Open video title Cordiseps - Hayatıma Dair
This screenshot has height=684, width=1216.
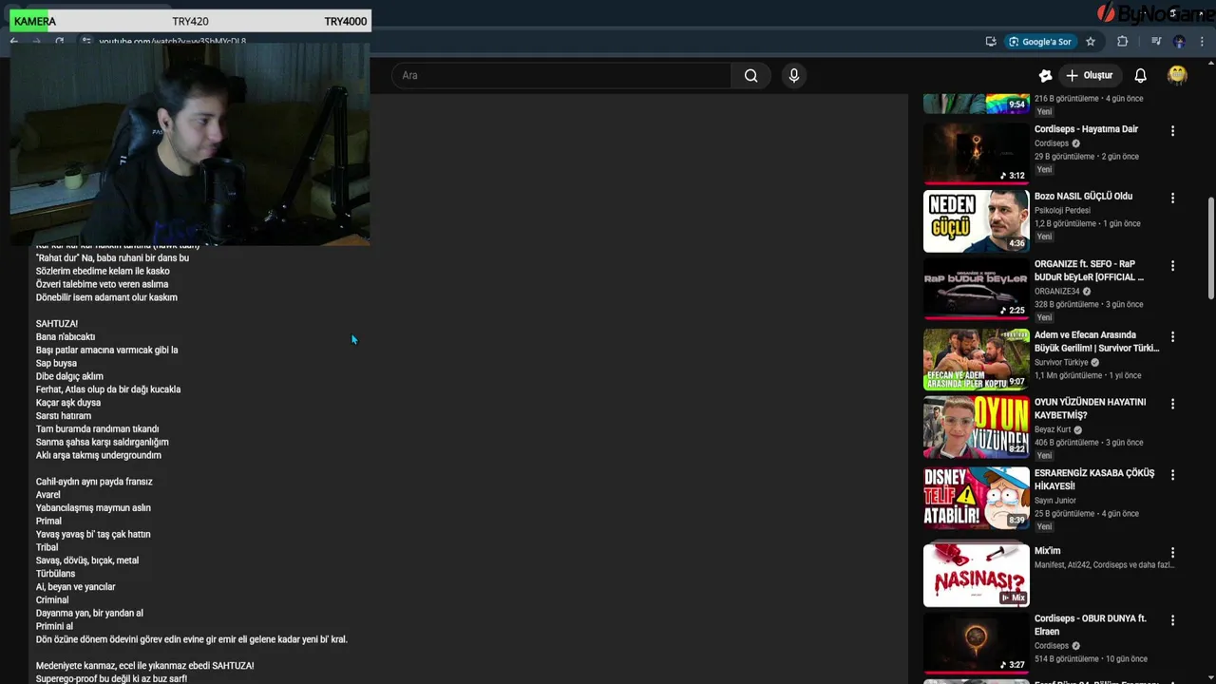[x=1086, y=129]
